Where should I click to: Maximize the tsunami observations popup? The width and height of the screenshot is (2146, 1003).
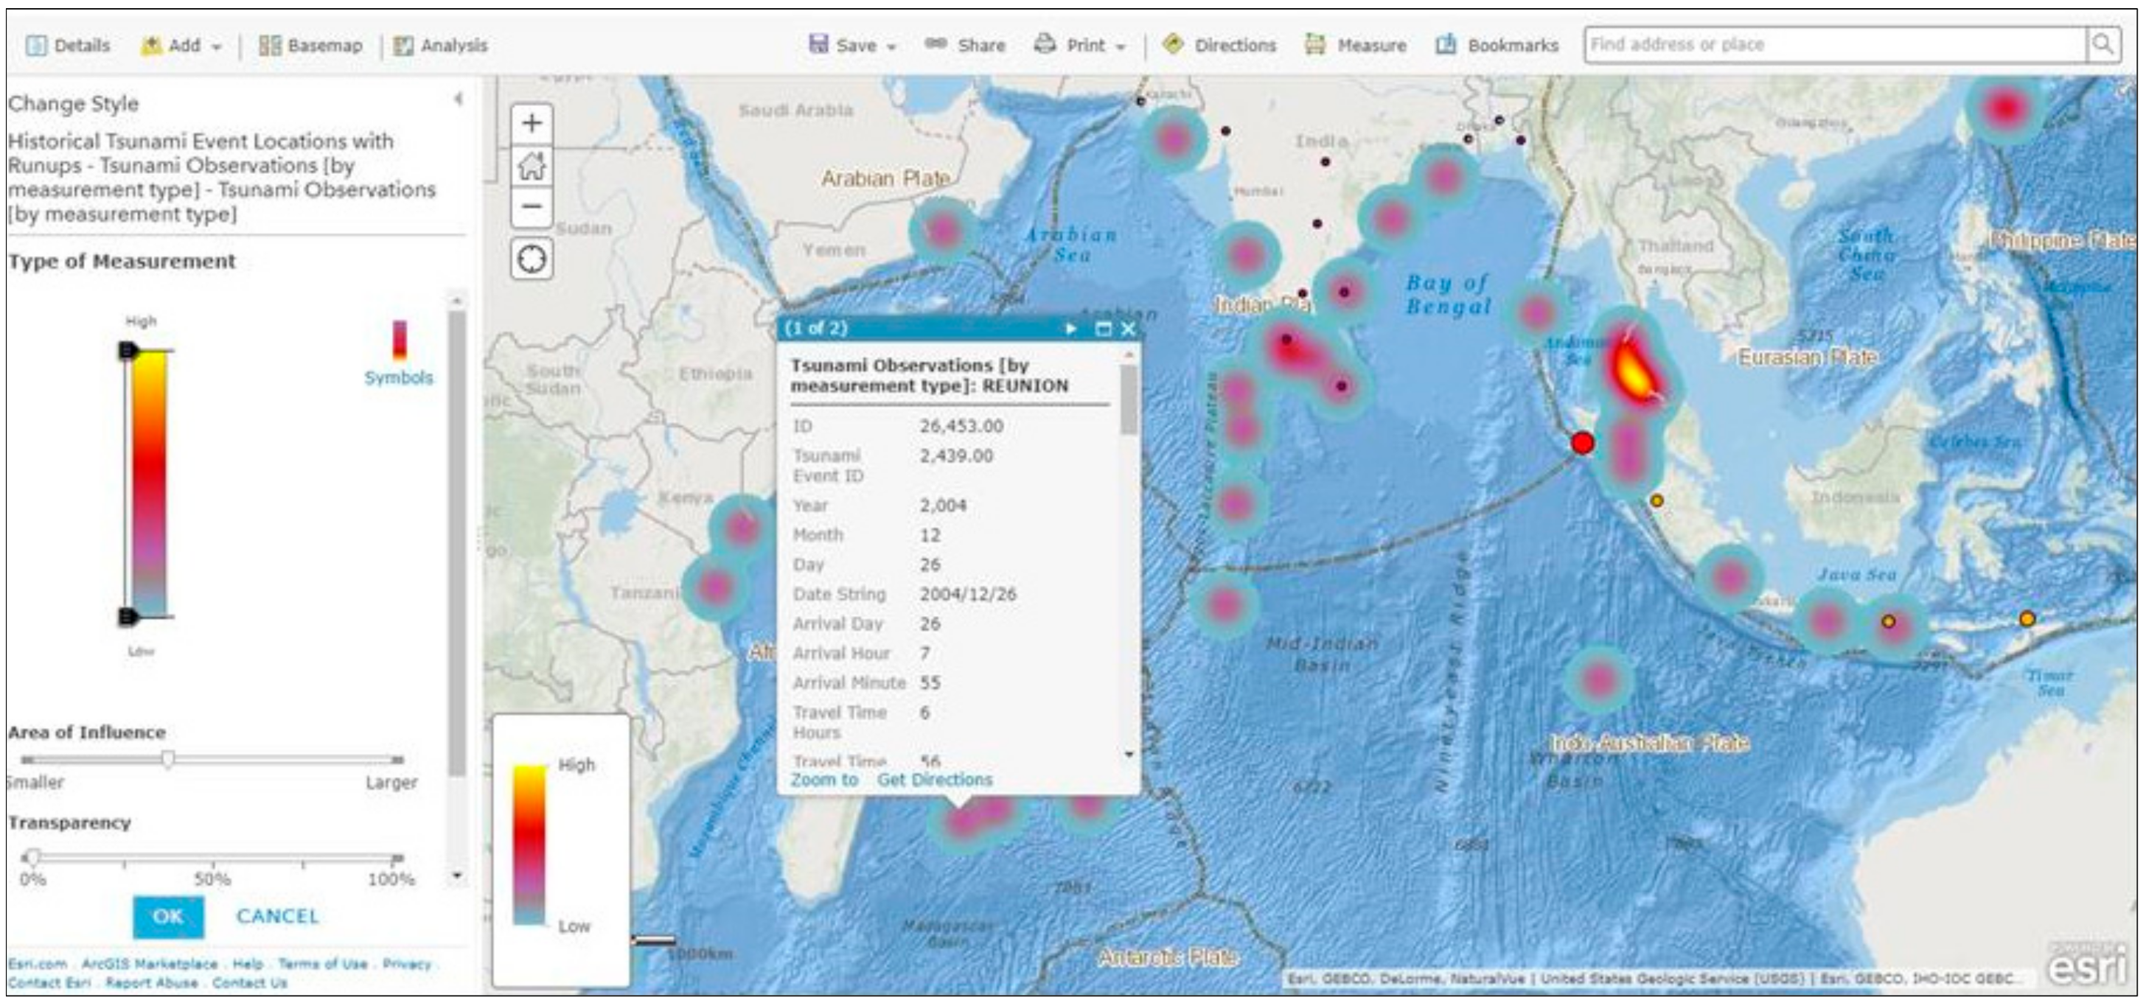click(x=1102, y=328)
